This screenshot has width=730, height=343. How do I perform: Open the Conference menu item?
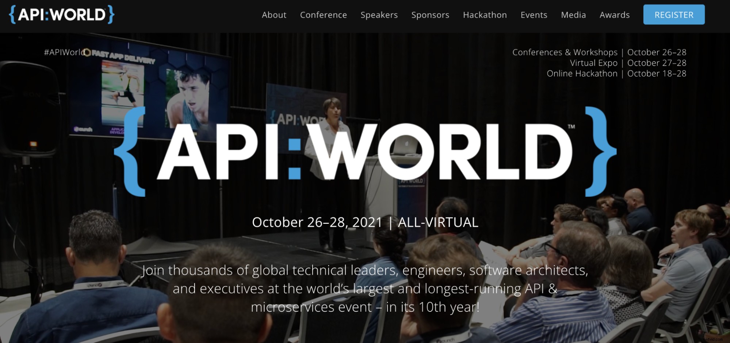point(323,15)
